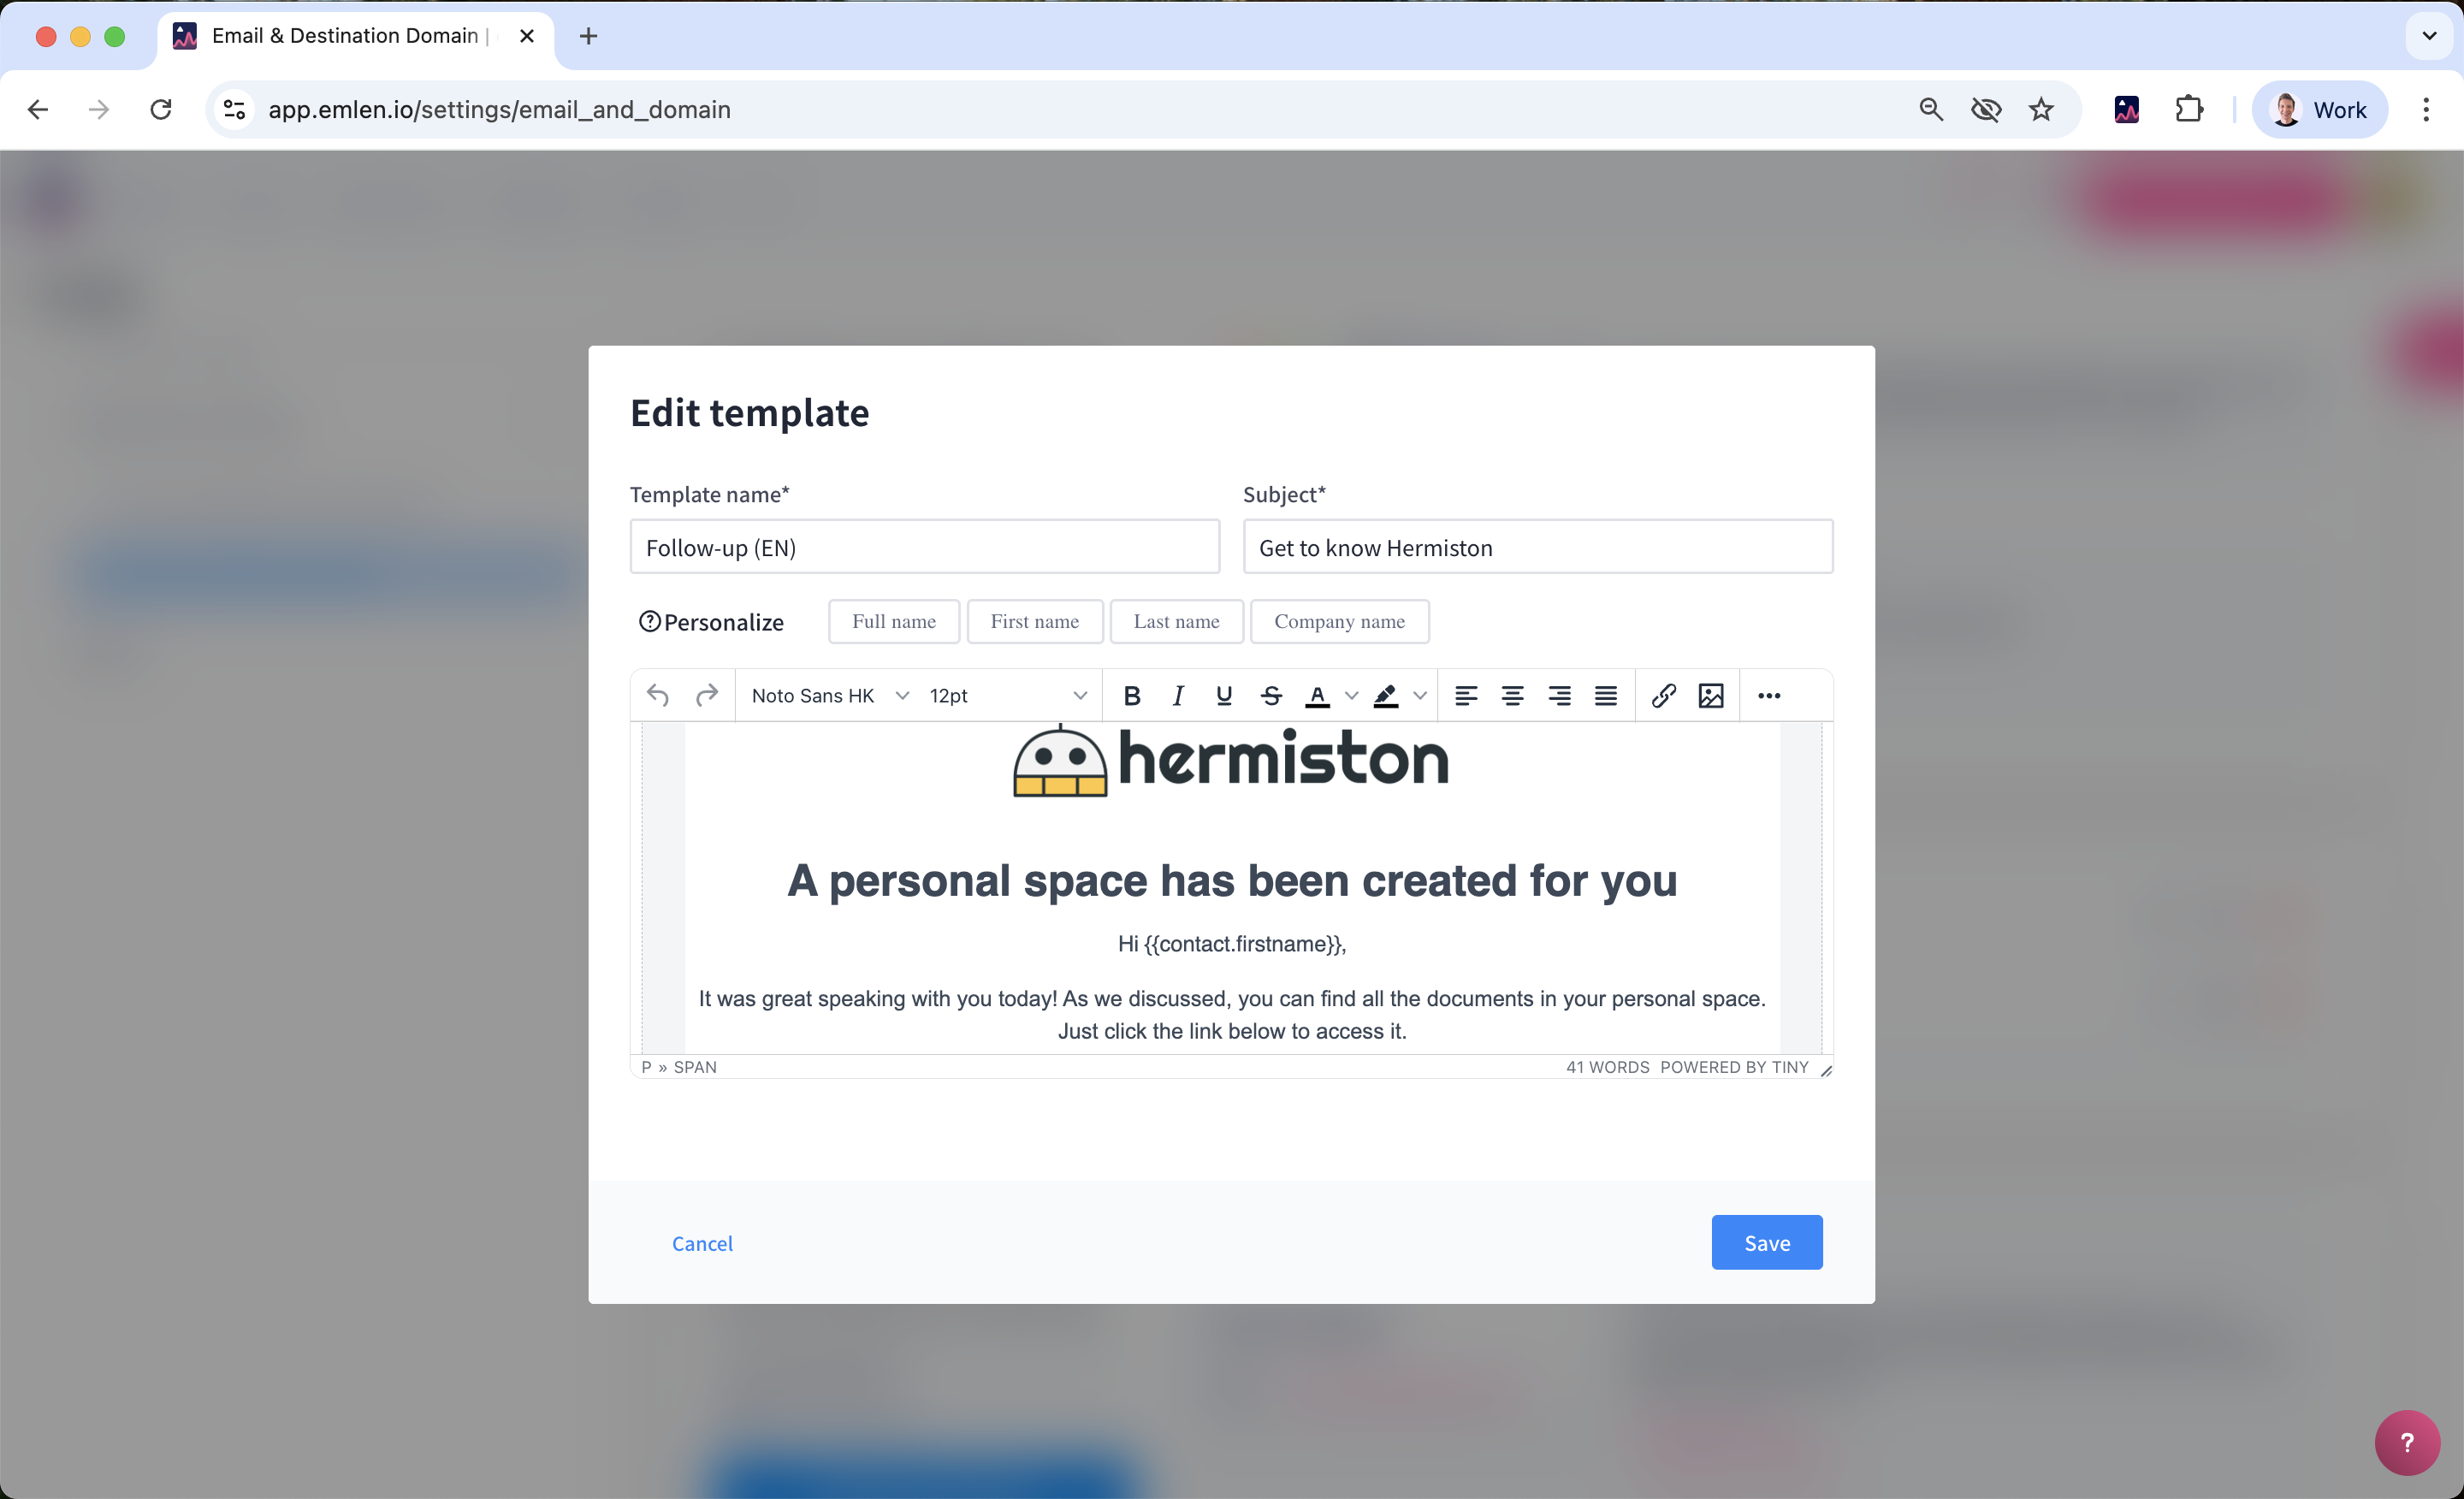Image resolution: width=2464 pixels, height=1499 pixels.
Task: Open the 12pt font size dropdown
Action: [1007, 696]
